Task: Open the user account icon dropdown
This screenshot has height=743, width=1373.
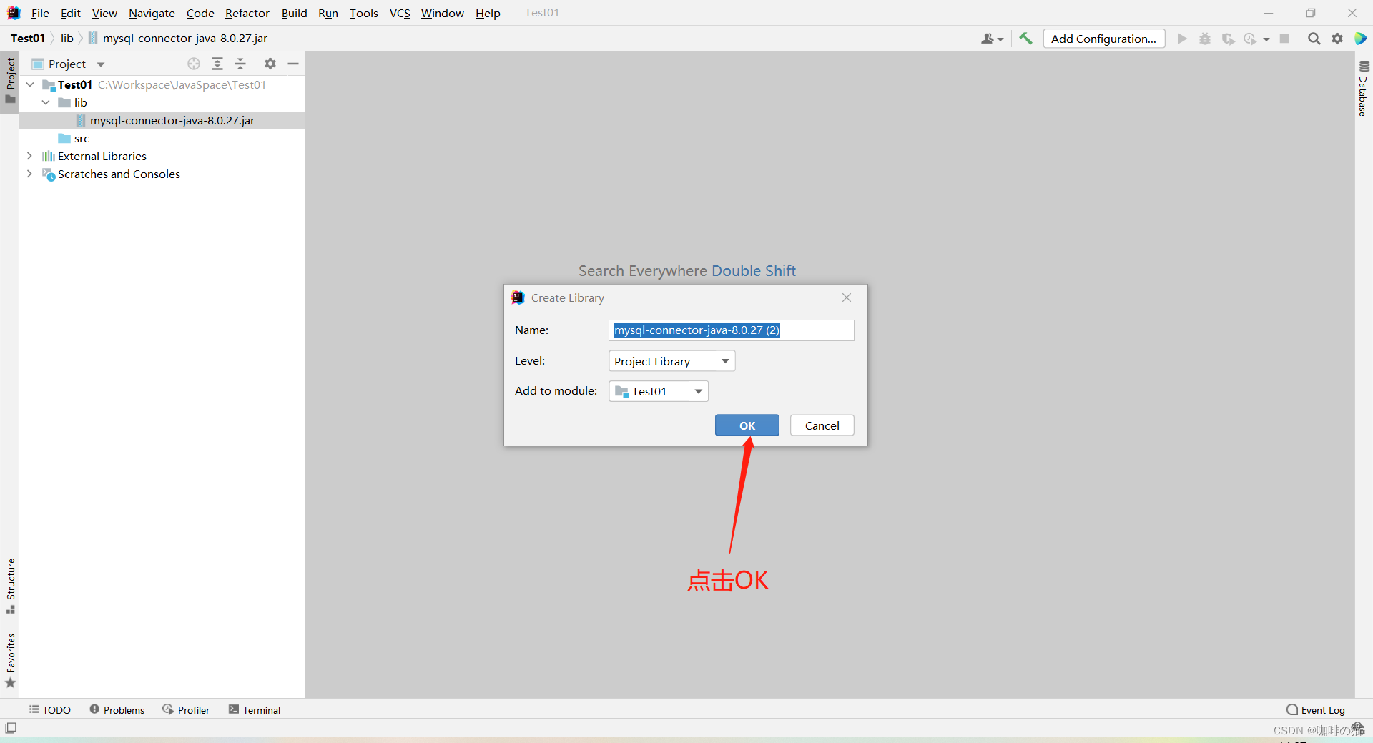Action: click(x=992, y=39)
